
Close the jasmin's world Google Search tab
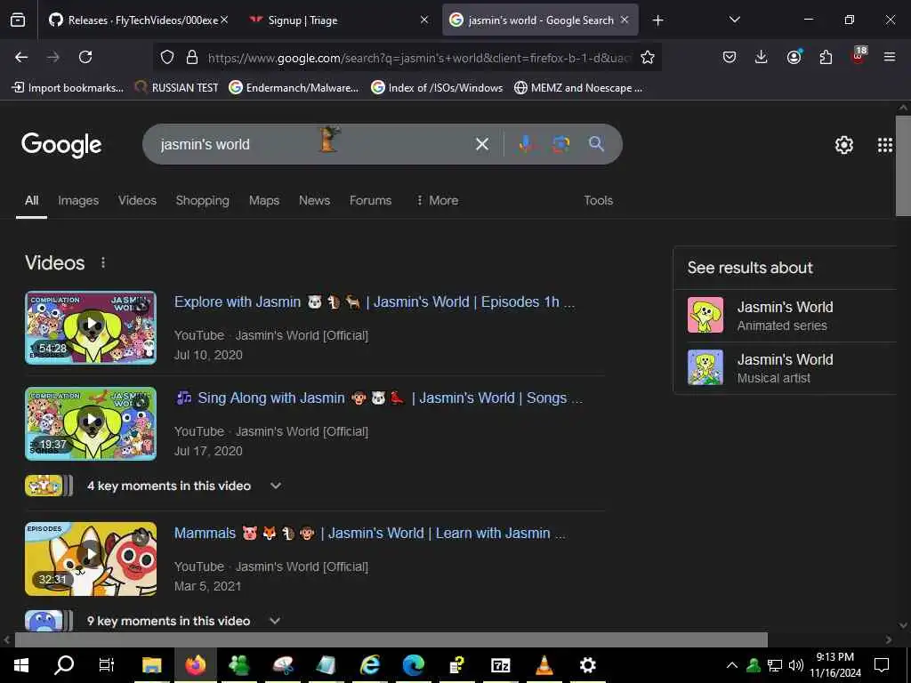[x=625, y=20]
